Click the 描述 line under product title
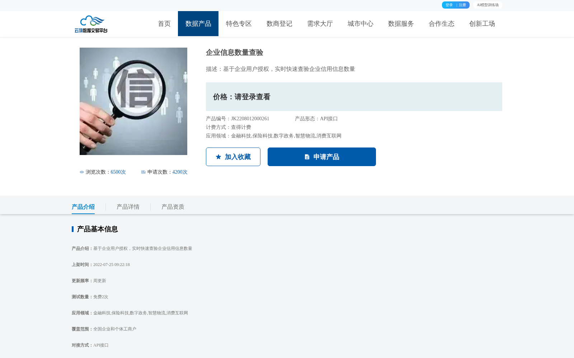The width and height of the screenshot is (574, 358). 281,69
